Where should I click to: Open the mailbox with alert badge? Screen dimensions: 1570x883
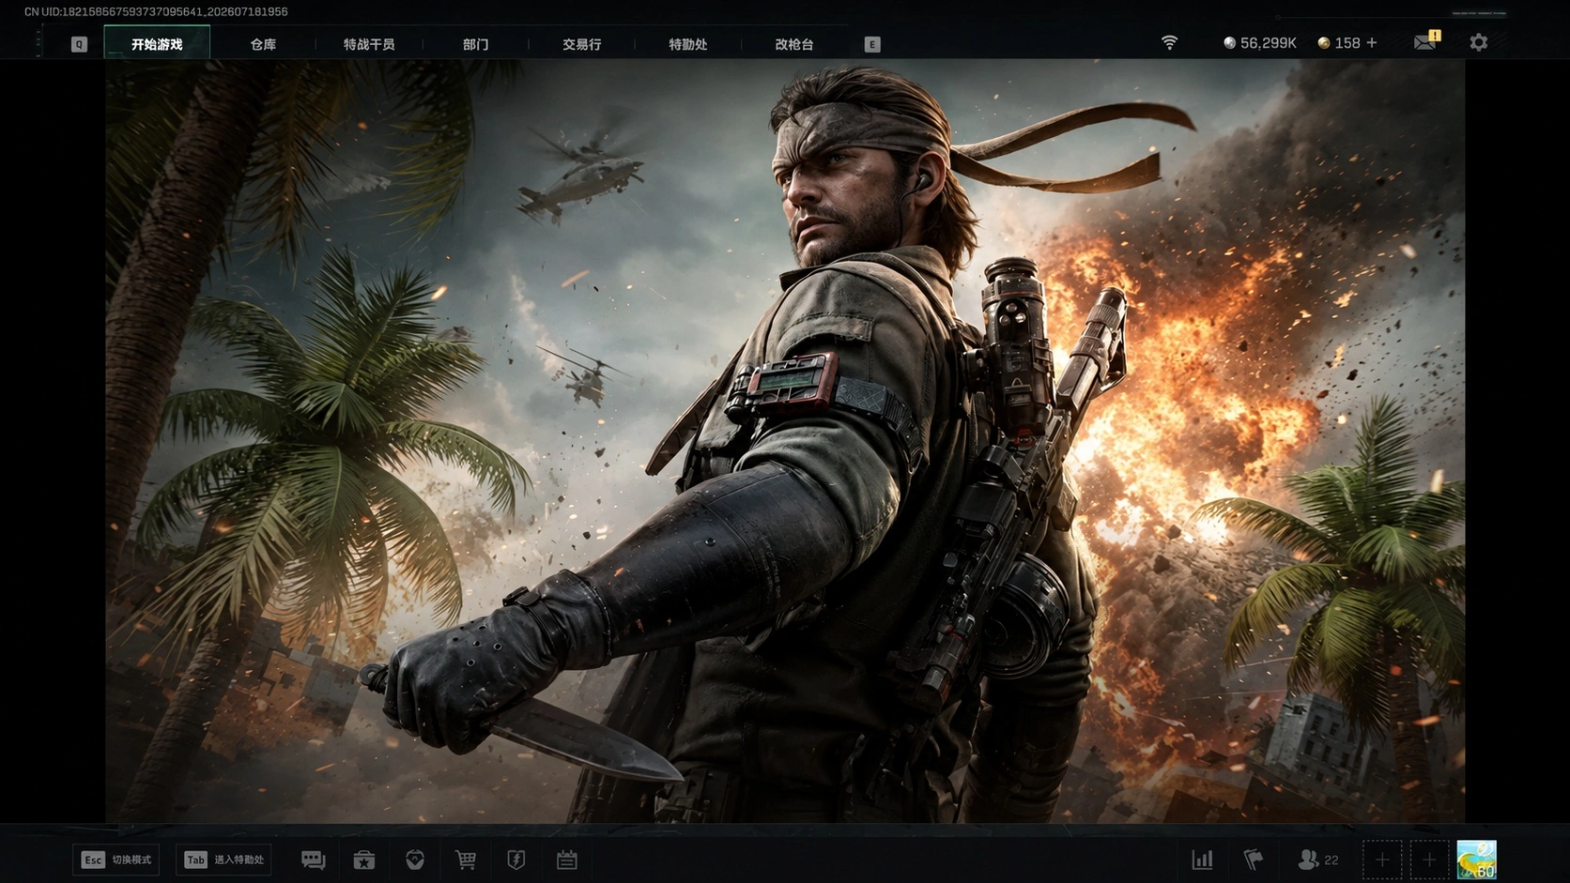(1426, 41)
